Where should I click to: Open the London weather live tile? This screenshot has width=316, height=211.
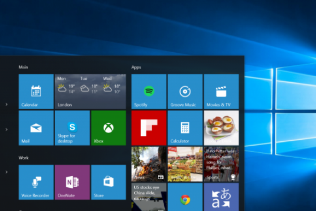click(x=90, y=91)
